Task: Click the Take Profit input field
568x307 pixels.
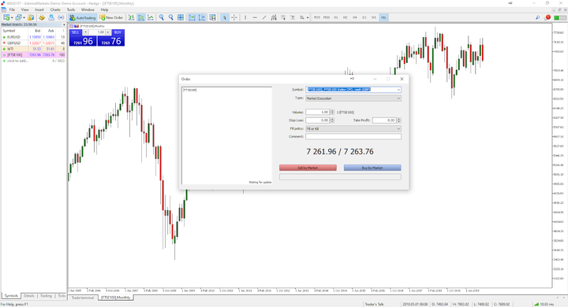Action: [384, 120]
